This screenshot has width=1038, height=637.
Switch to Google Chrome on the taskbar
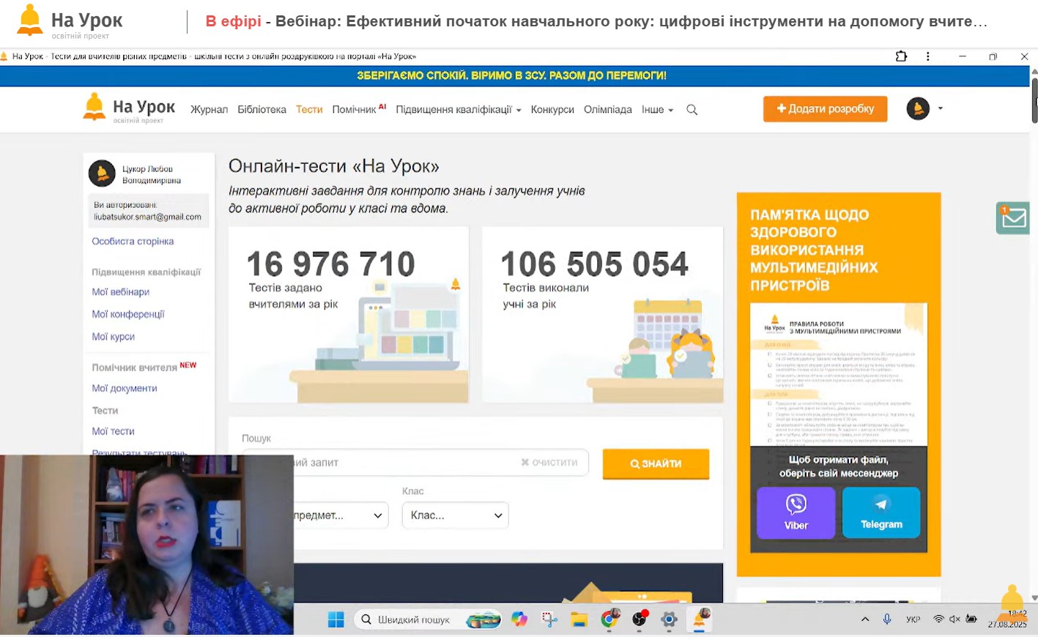pyautogui.click(x=609, y=619)
